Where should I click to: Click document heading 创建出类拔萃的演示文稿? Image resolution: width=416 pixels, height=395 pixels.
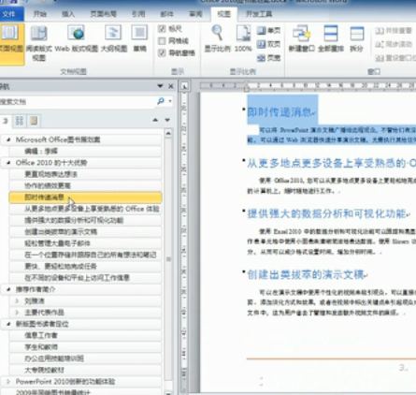tap(306, 274)
